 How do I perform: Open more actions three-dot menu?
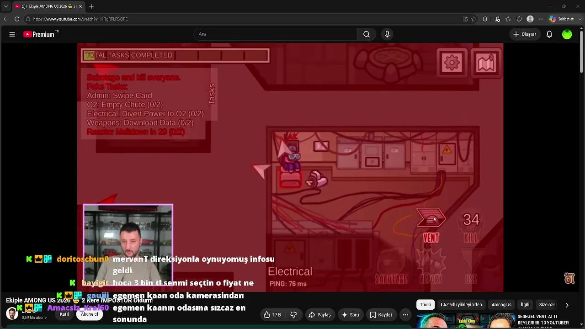tap(405, 315)
